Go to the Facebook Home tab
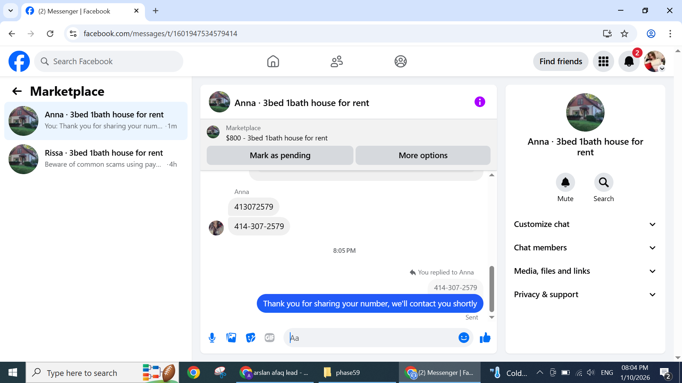Image resolution: width=682 pixels, height=383 pixels. point(273,61)
